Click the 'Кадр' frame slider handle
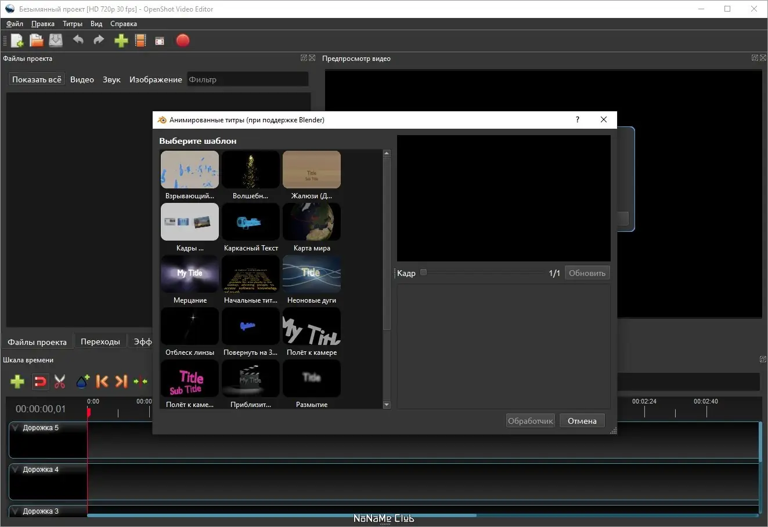768x527 pixels. pos(424,272)
